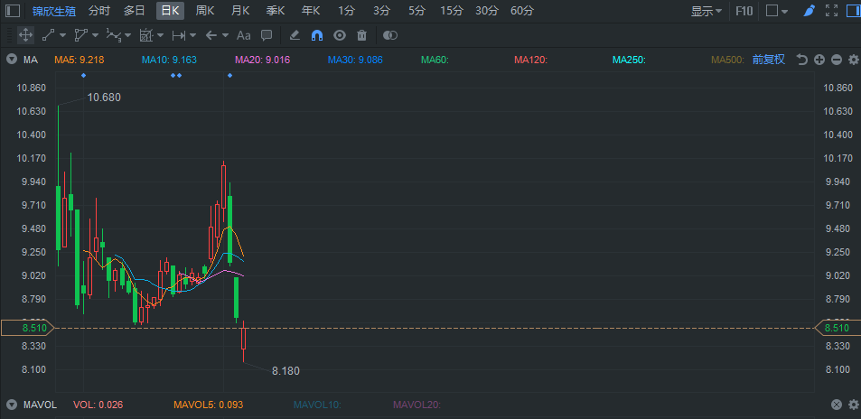Click the MA120 indicator label
Screen dimensions: 861x419
click(530, 60)
